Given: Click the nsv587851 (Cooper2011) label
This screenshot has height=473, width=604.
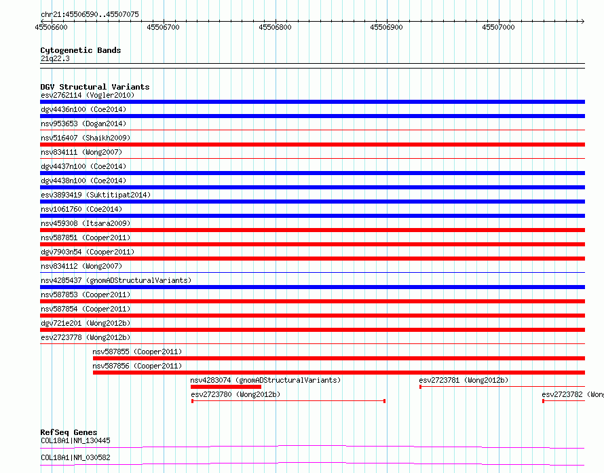Looking at the screenshot, I should coord(86,238).
